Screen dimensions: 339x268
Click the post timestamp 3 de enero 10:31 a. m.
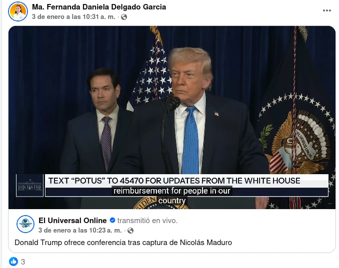point(73,17)
